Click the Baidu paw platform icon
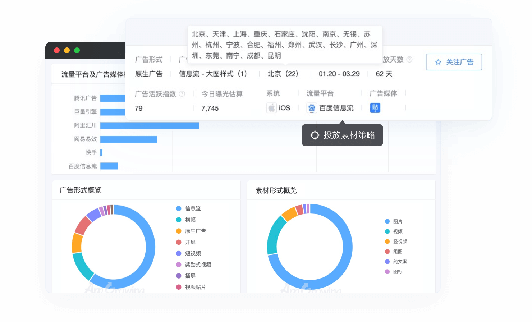 312,108
